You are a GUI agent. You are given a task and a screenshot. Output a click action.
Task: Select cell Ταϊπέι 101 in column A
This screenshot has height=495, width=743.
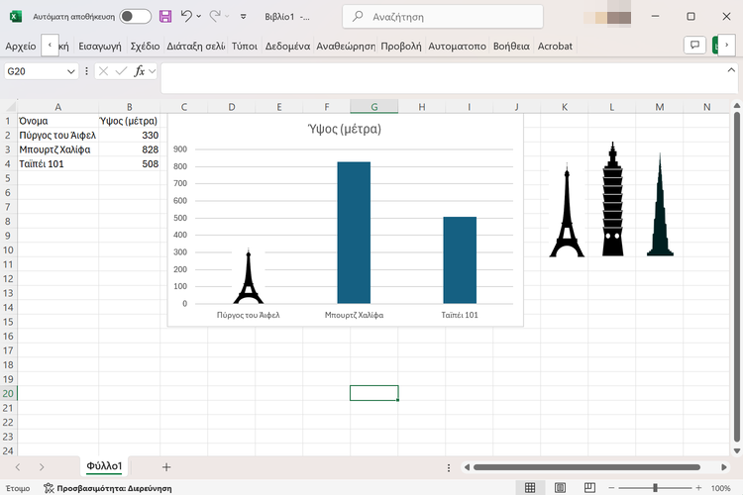(x=57, y=164)
